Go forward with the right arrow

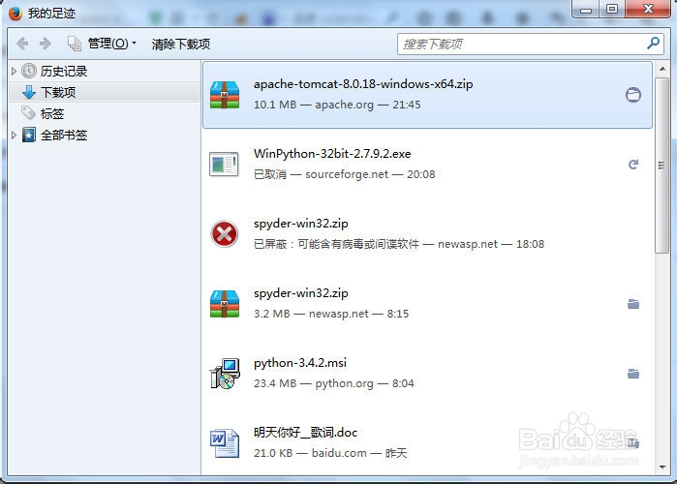click(46, 44)
